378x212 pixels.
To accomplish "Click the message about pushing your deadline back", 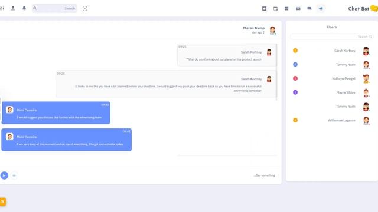I will coord(168,88).
